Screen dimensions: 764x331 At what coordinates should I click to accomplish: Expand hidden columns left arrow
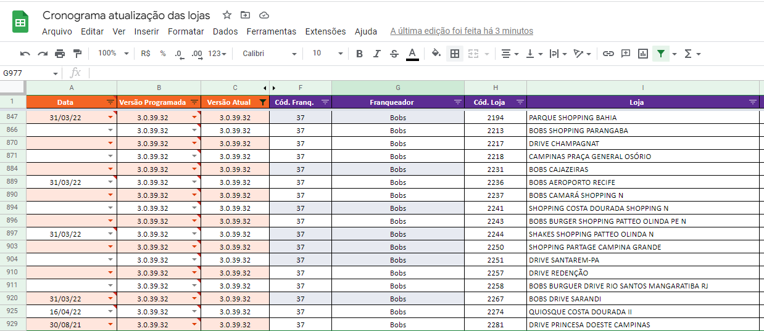click(265, 88)
